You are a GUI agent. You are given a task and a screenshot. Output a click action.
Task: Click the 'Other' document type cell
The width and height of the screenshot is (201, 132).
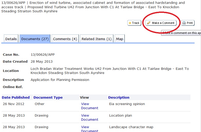coord(39,104)
